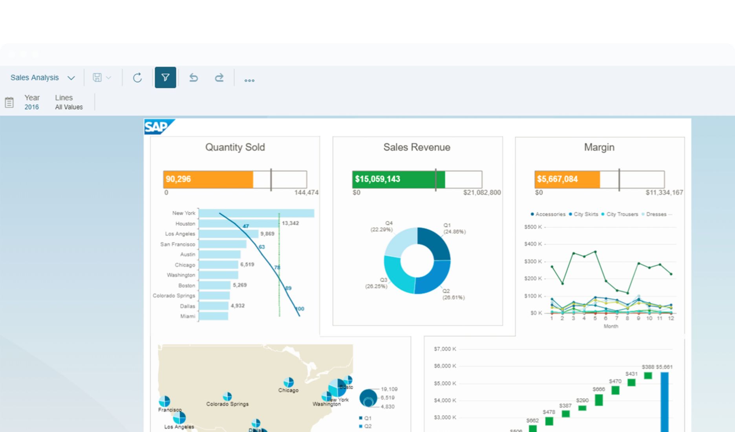Click the SAP logo
735x432 pixels.
tap(157, 127)
